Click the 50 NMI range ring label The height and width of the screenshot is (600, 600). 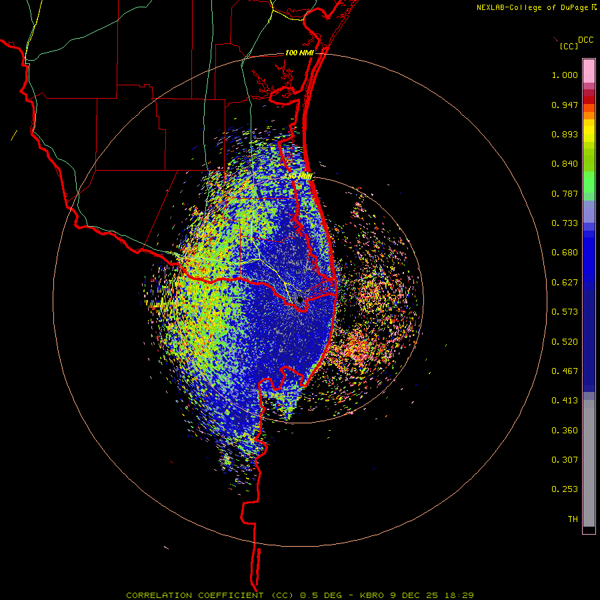point(299,177)
